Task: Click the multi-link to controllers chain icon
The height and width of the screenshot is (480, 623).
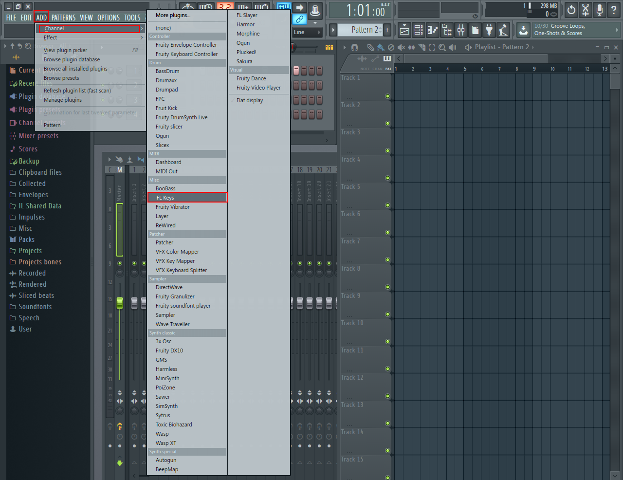Action: pyautogui.click(x=299, y=19)
